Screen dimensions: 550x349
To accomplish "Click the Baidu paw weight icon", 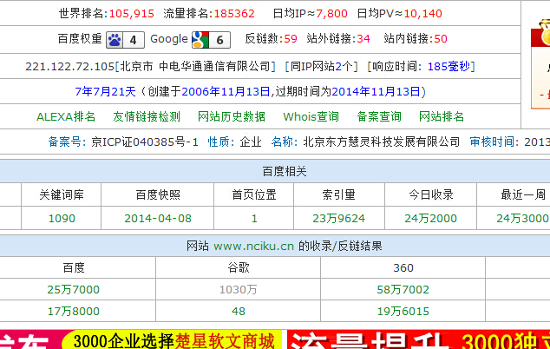I will pos(115,39).
